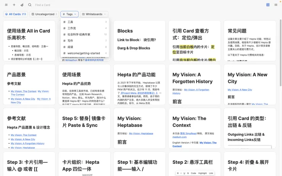Open the hamburger sidebar menu
This screenshot has height=176, width=282.
click(x=6, y=5)
